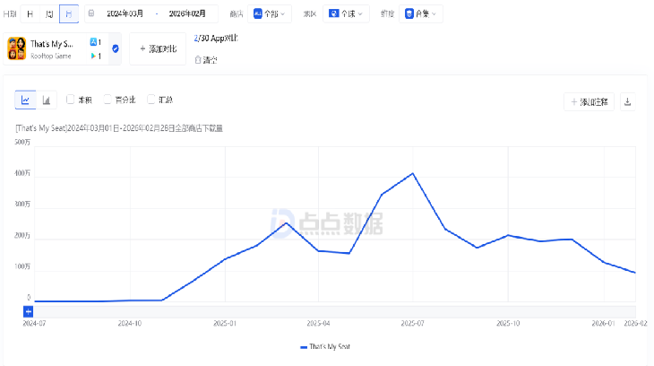Expand the 地区 region dropdown
This screenshot has height=366, width=654.
click(345, 13)
